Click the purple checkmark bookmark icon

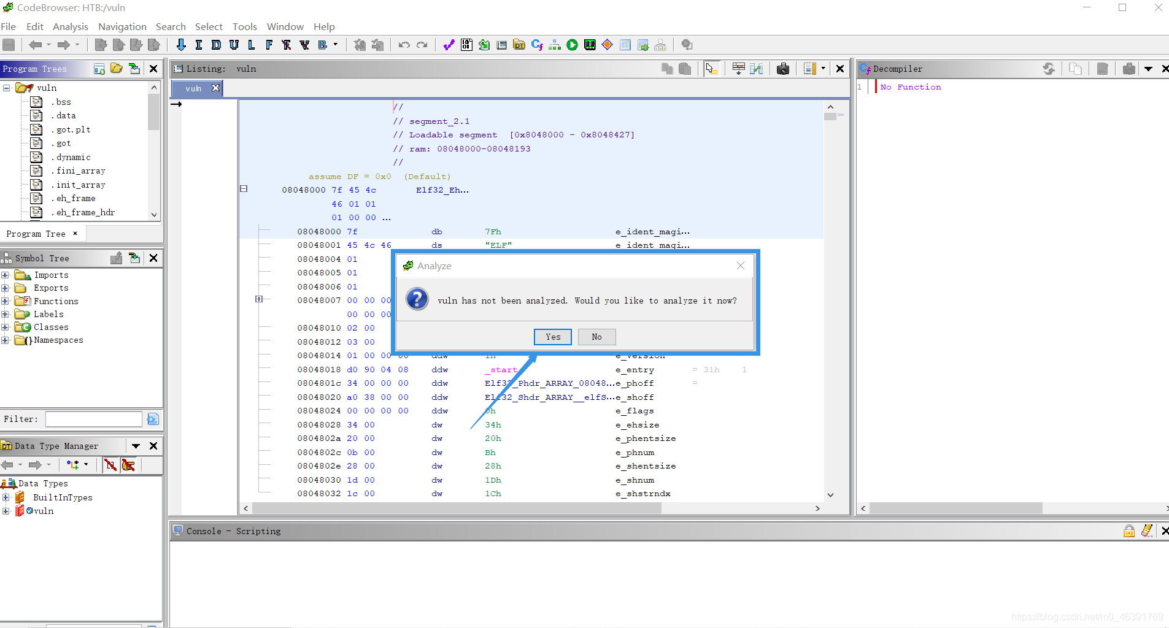[449, 45]
